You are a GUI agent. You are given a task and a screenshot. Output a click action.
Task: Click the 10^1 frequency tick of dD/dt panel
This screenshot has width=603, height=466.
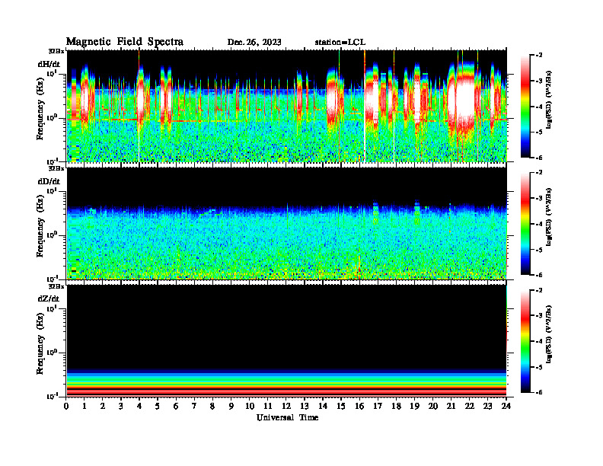coord(53,190)
